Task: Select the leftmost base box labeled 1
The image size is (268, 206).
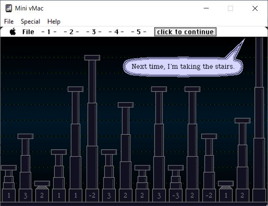Action: pos(9,196)
